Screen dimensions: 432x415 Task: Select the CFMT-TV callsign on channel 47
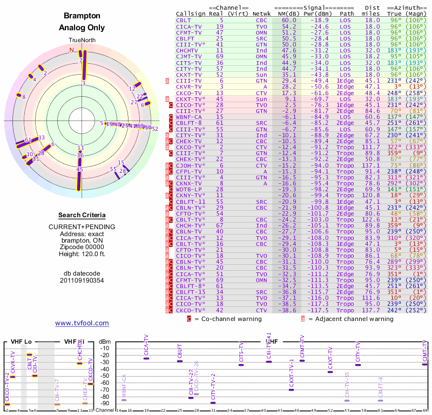pyautogui.click(x=189, y=32)
